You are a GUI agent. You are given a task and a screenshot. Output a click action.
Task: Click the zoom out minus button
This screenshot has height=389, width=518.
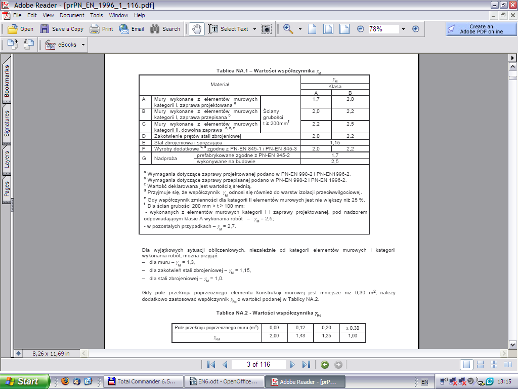[x=360, y=29]
